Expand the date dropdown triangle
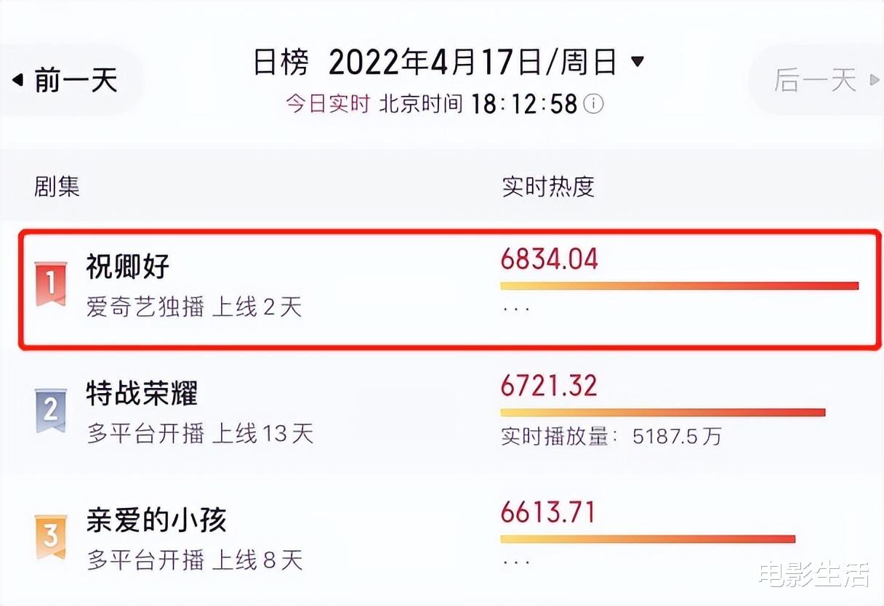 638,62
